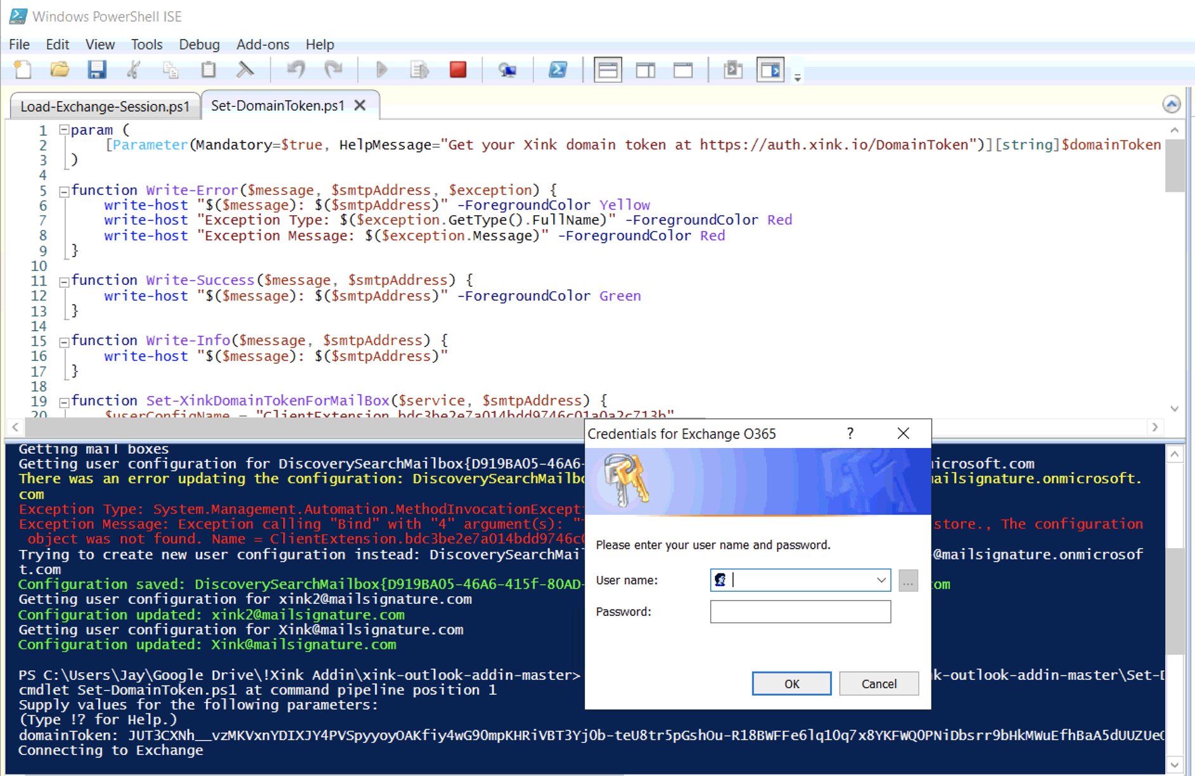
Task: Click 'Configuration updated: xink2@mailsignature.com' line
Action: (x=211, y=615)
